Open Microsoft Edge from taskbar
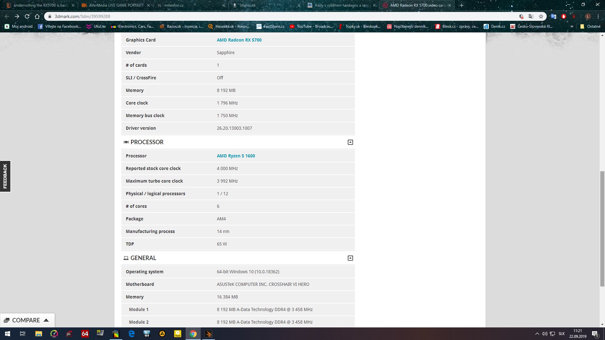This screenshot has height=340, width=605. click(x=131, y=334)
